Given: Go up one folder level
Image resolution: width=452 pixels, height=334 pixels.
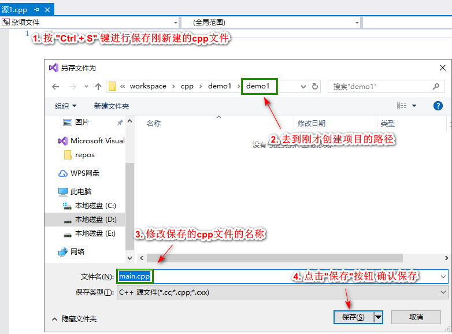Looking at the screenshot, I should (x=98, y=87).
